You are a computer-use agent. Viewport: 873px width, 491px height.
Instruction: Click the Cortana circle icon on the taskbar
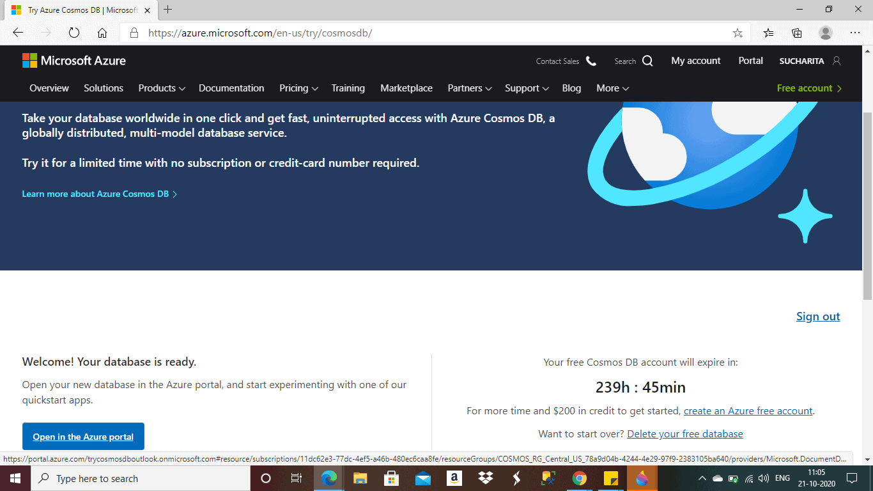tap(266, 478)
